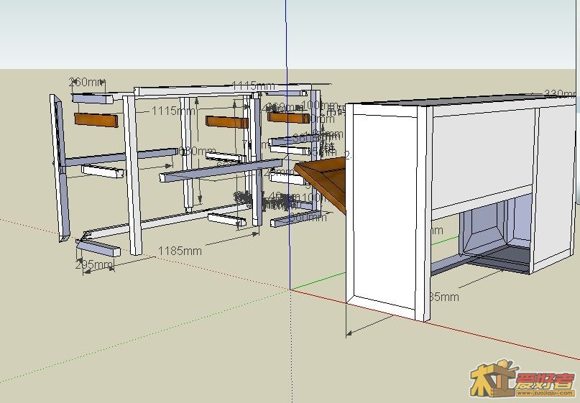This screenshot has width=580, height=403.
Task: Select the 1185mm dimension label
Action: [180, 251]
